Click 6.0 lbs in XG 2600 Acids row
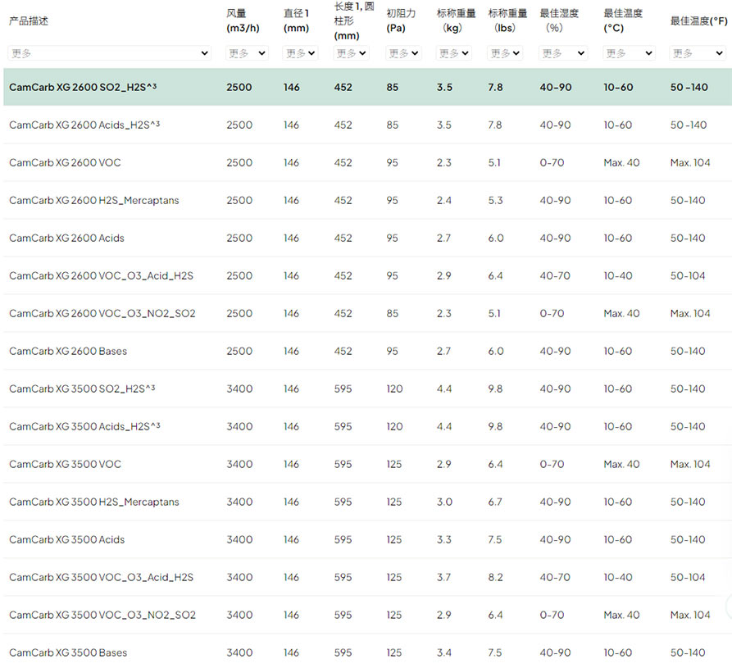Screen dimensions: 732x668 (496, 238)
